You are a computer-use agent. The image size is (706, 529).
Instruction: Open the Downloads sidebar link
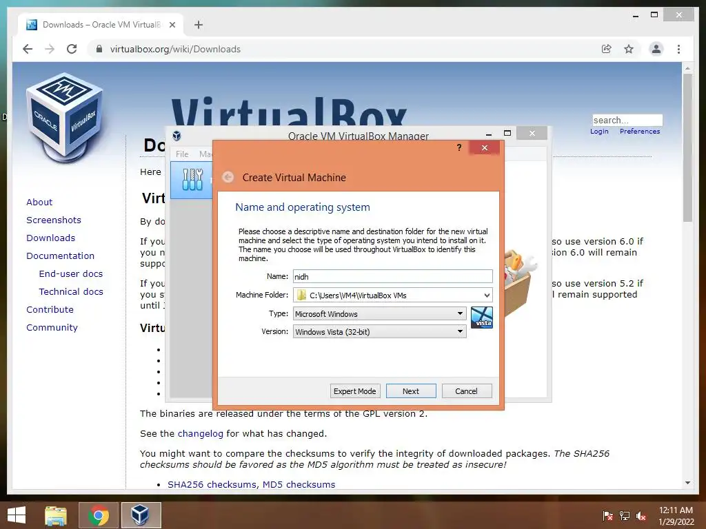[50, 238]
